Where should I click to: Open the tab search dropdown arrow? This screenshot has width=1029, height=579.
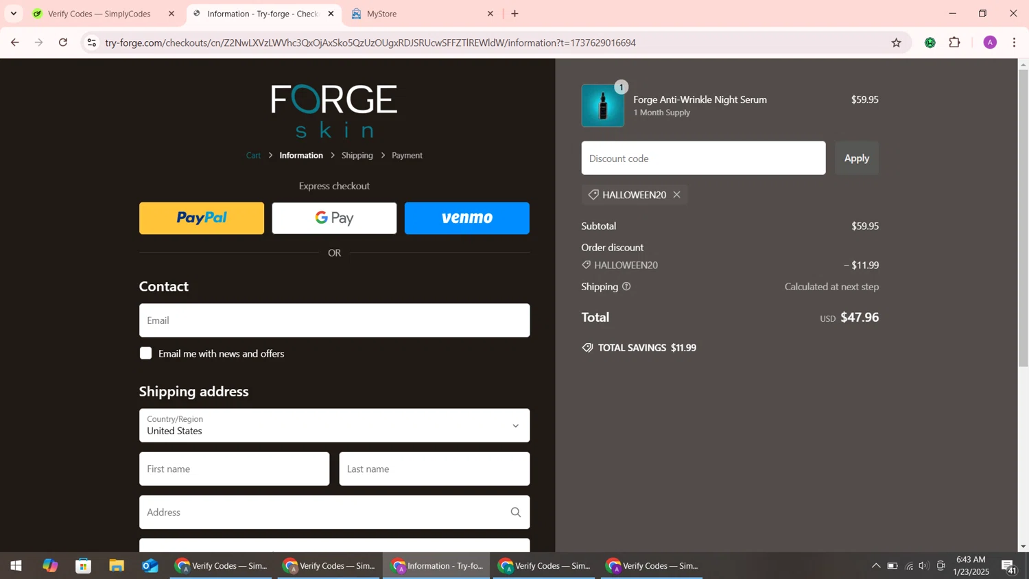[13, 14]
